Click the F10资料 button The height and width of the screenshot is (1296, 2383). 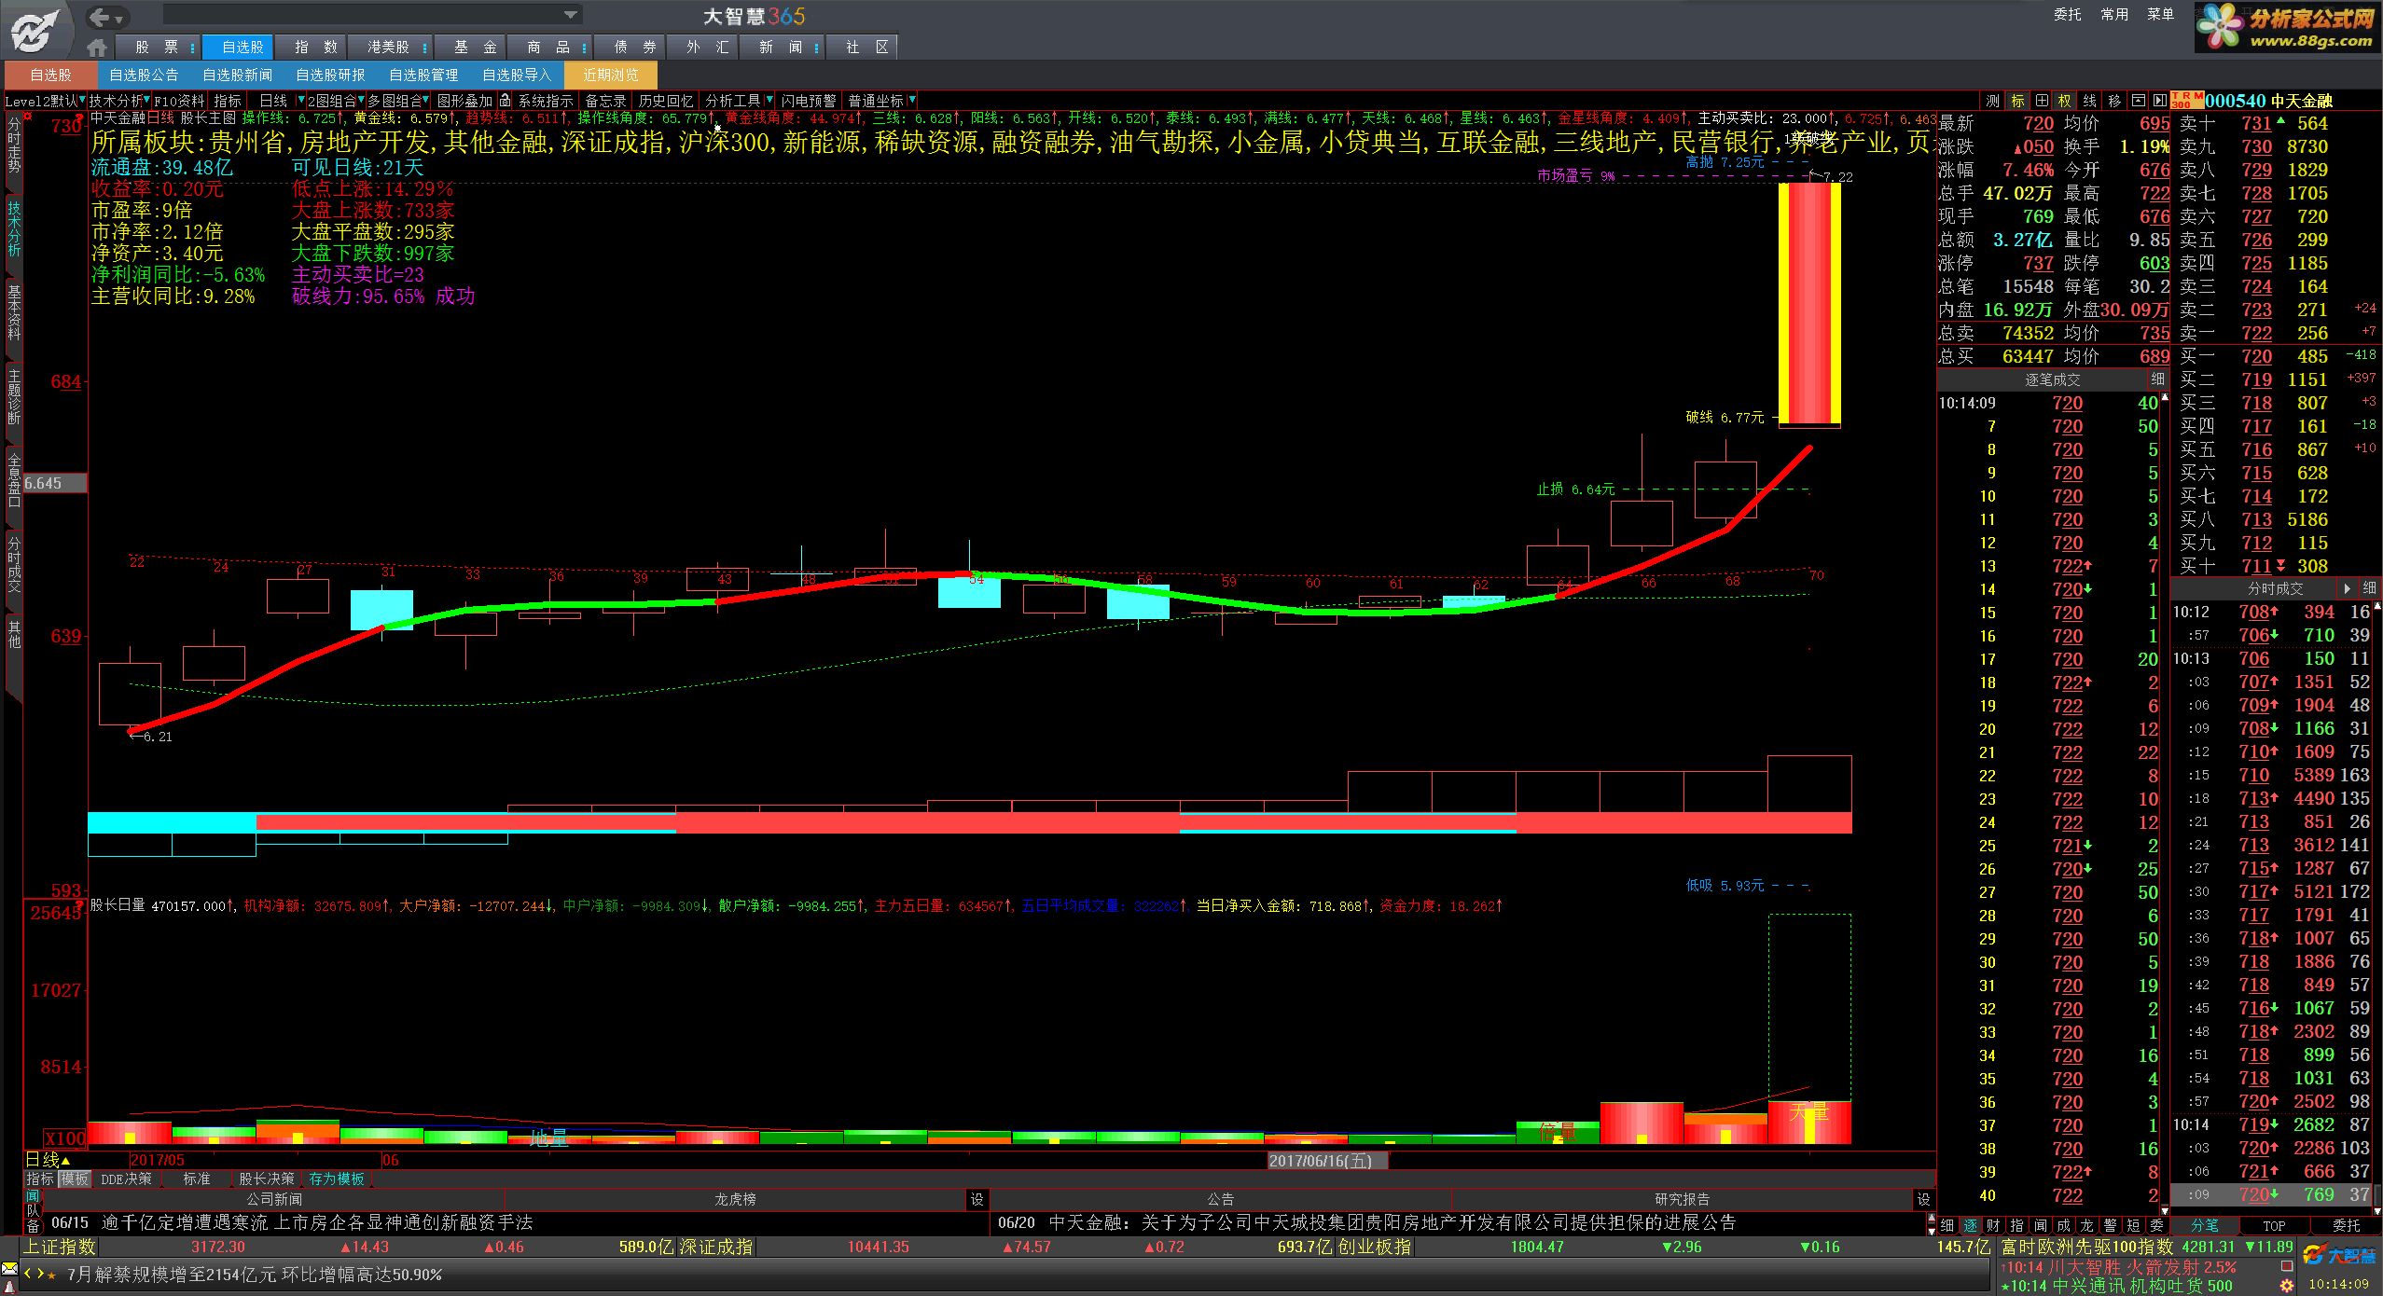[x=179, y=101]
